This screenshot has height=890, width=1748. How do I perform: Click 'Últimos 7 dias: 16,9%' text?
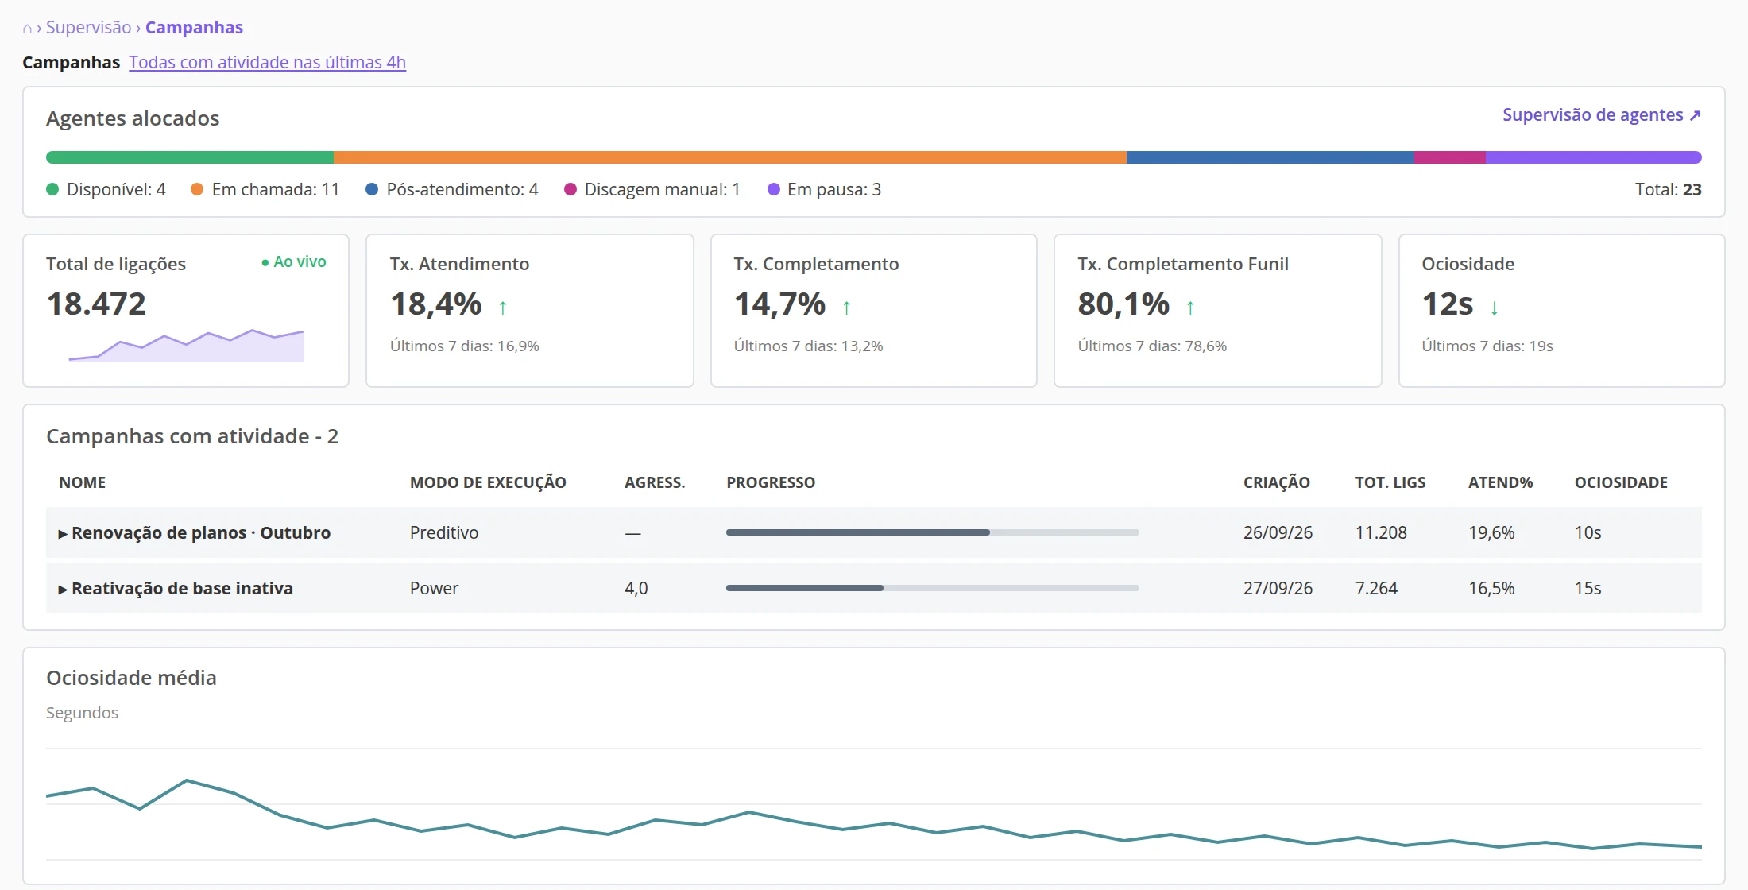(x=465, y=346)
